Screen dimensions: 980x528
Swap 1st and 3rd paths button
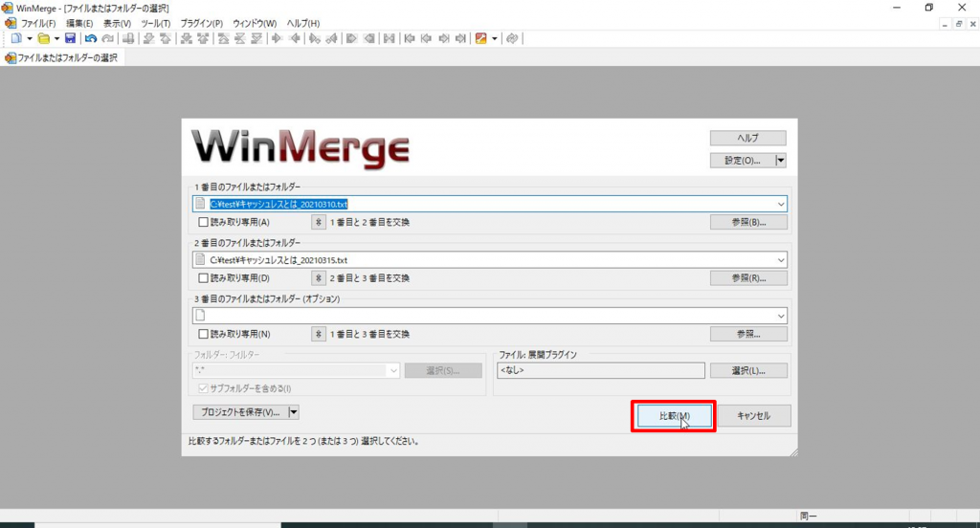(x=318, y=334)
